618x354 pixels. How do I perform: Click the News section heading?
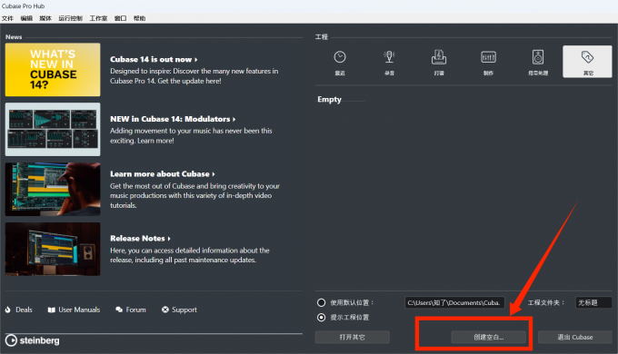click(x=14, y=37)
